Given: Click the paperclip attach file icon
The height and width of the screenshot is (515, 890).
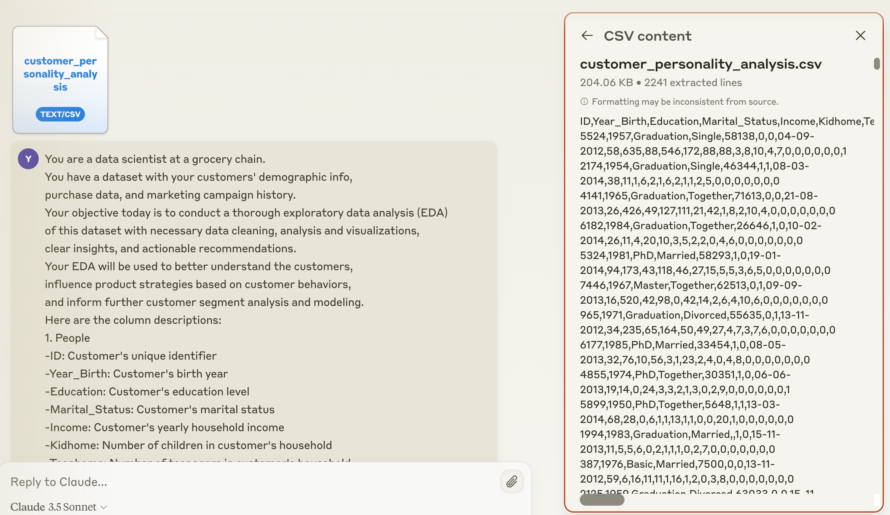Looking at the screenshot, I should tap(512, 481).
